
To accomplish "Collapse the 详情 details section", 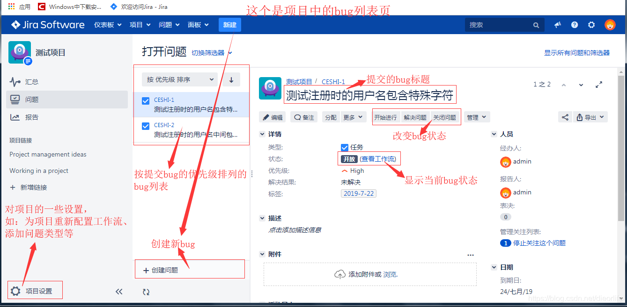I will tap(262, 134).
